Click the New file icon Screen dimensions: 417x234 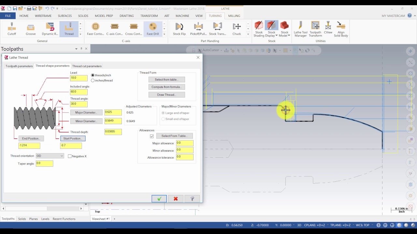(9, 8)
